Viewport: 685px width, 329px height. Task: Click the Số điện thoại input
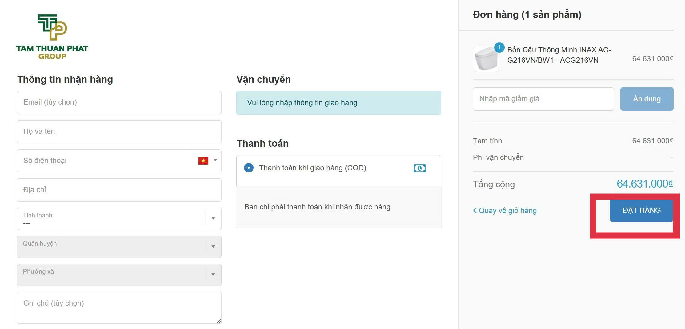click(x=105, y=161)
